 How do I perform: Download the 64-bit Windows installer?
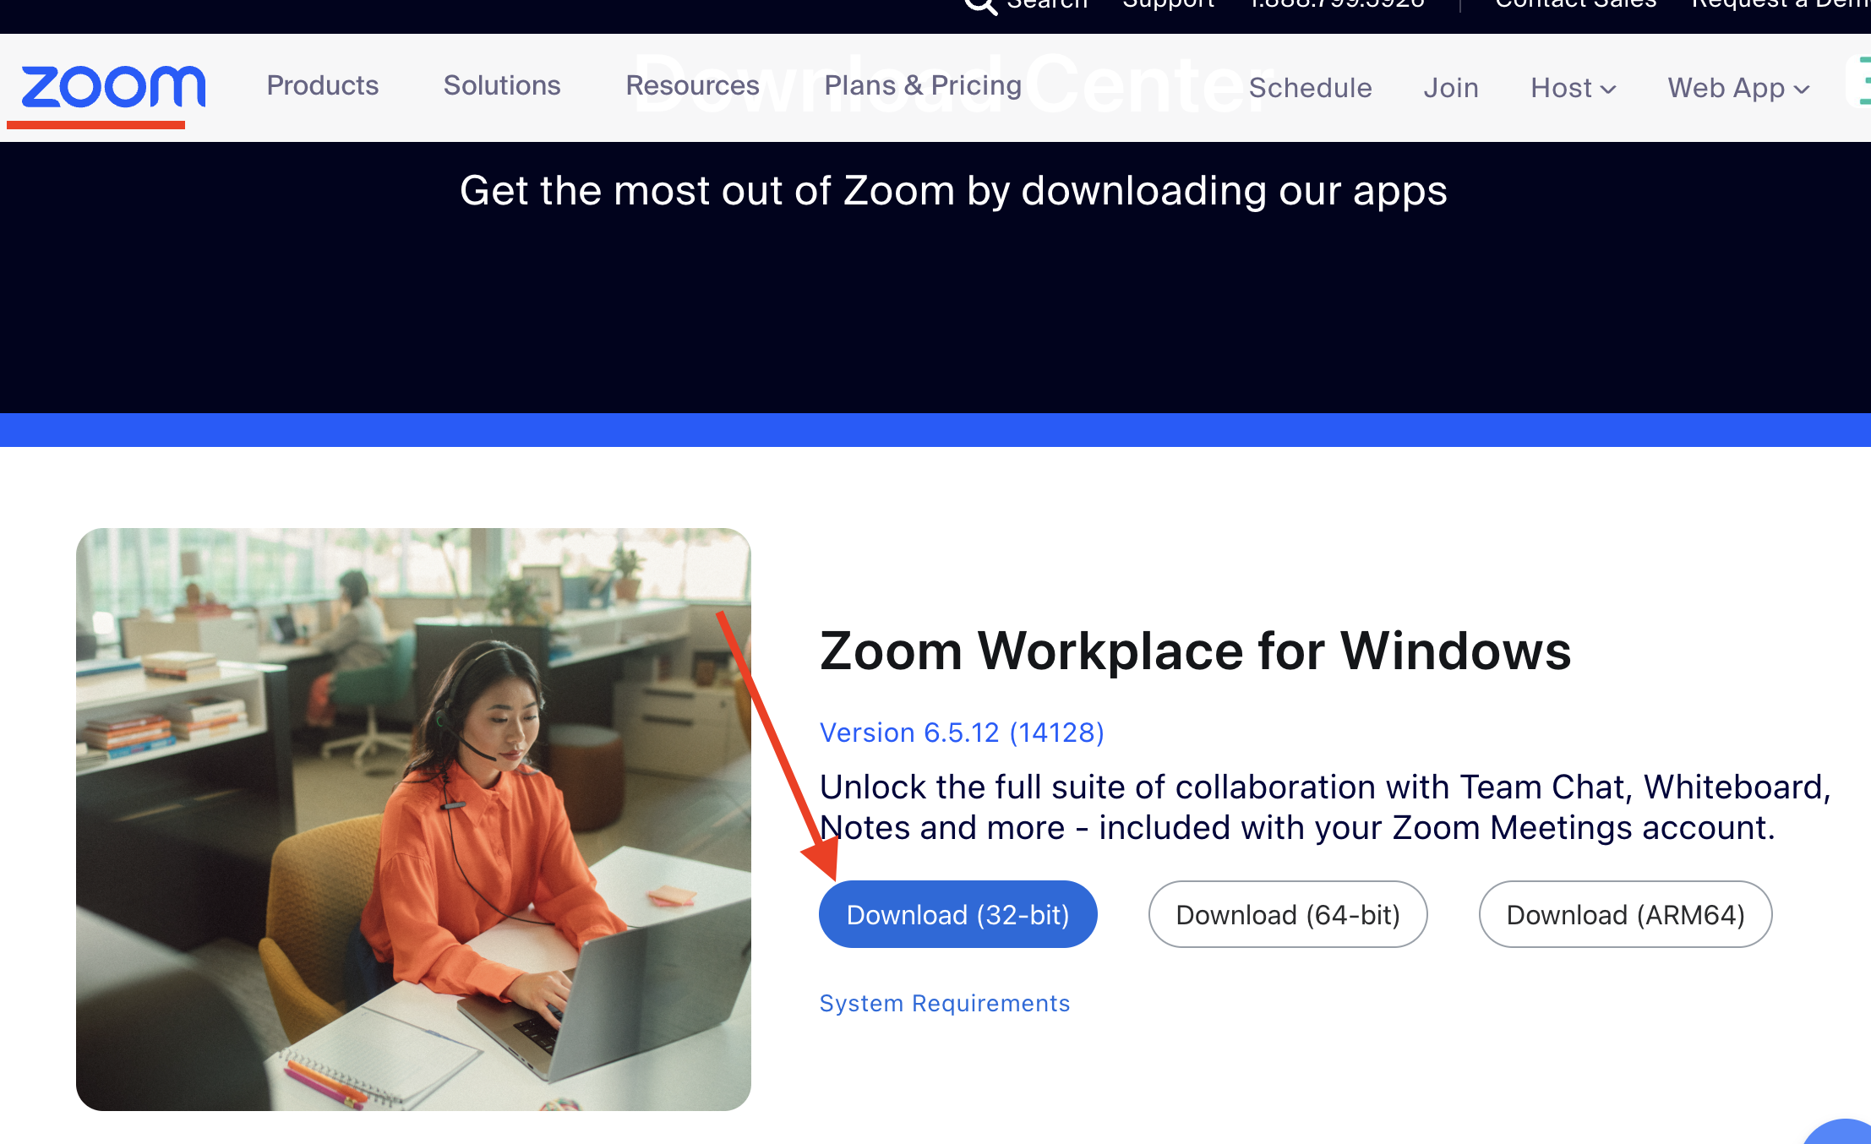point(1288,914)
